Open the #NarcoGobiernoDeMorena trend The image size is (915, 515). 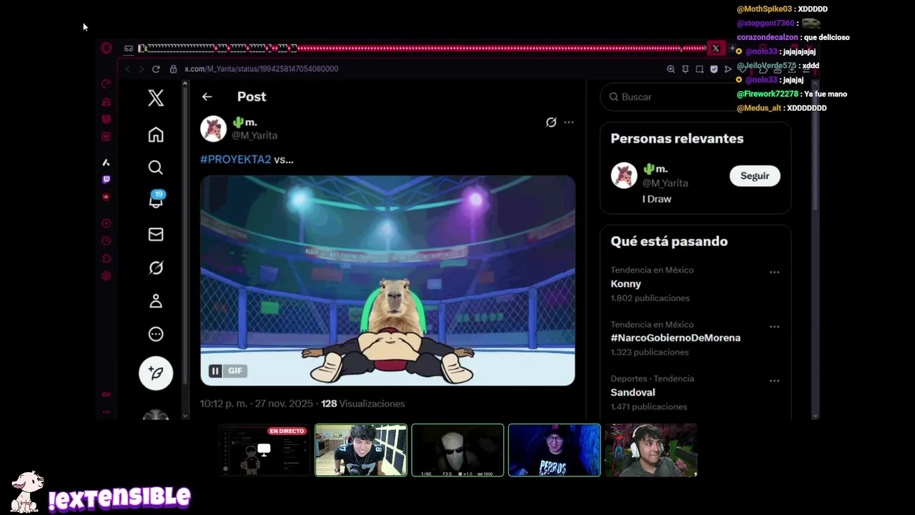pos(676,338)
